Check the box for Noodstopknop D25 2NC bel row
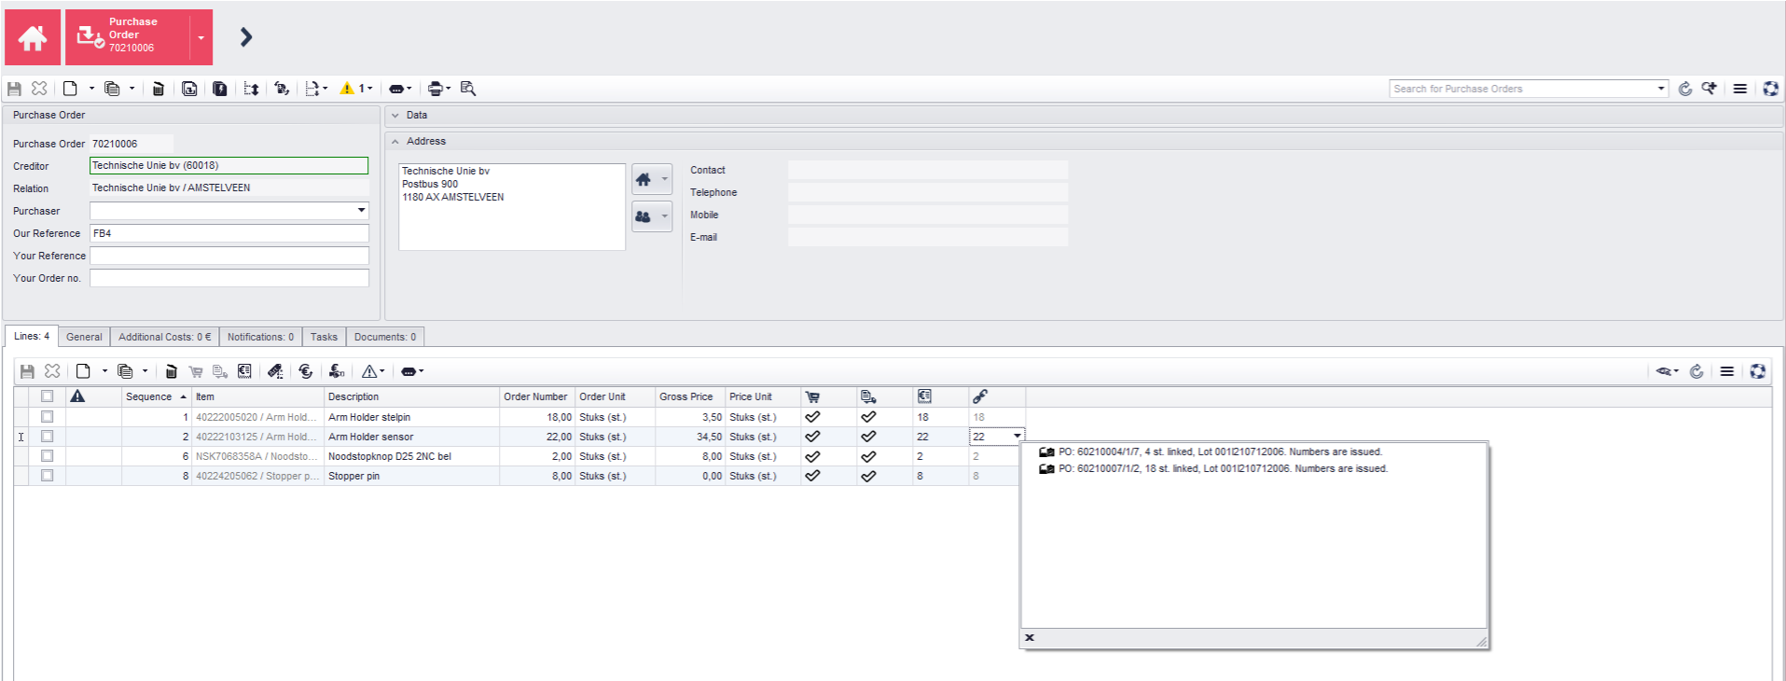Image resolution: width=1786 pixels, height=681 pixels. 47,456
